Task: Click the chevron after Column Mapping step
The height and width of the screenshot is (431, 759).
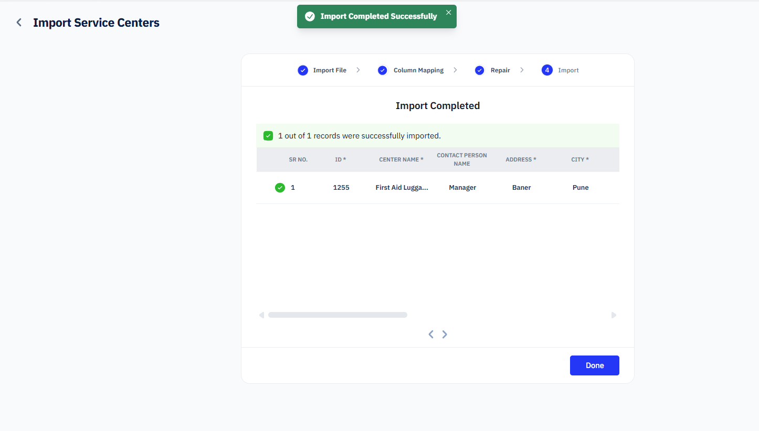Action: (455, 70)
